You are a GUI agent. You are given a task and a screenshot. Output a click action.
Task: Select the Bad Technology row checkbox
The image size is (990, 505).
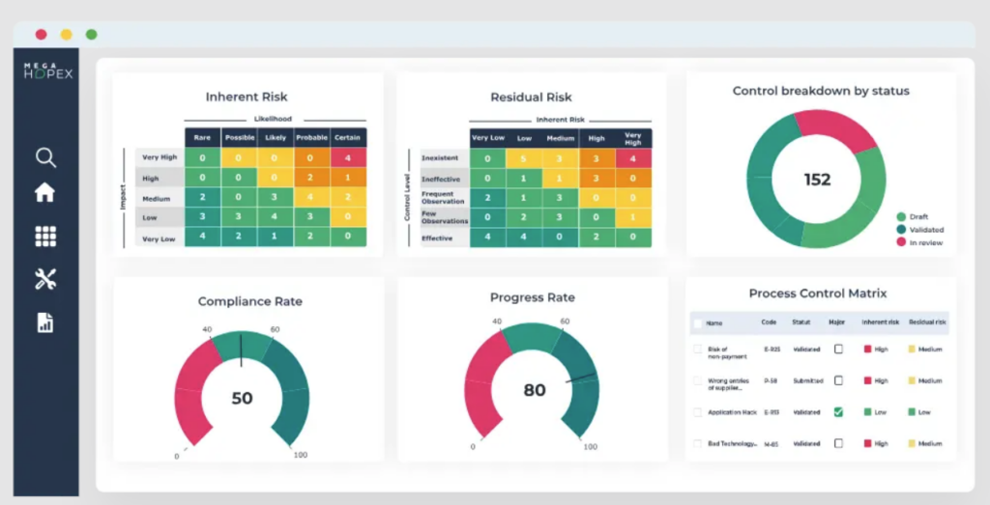698,443
